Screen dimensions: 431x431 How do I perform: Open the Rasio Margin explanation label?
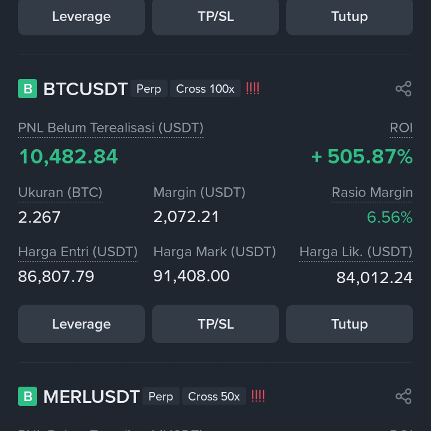point(372,192)
